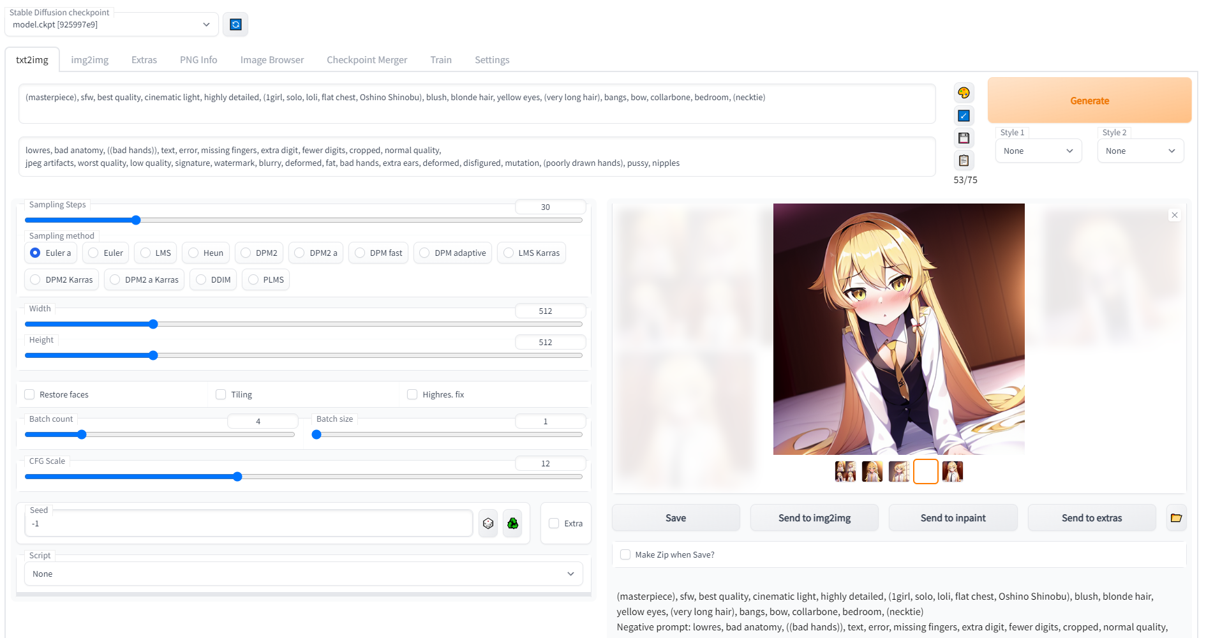
Task: Open the PNG Info tab
Action: pos(198,59)
